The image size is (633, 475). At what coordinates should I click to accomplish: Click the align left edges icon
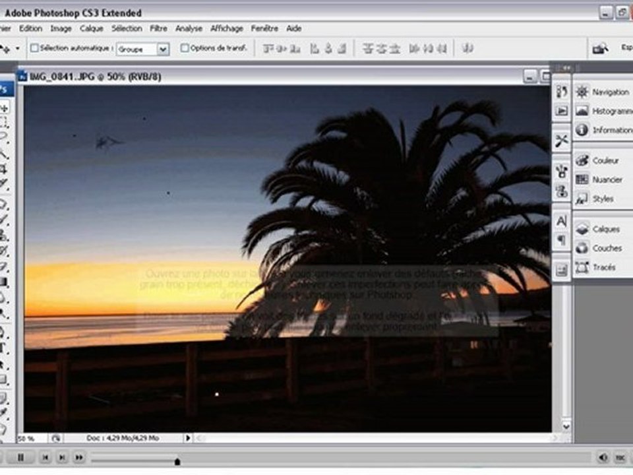pos(315,49)
